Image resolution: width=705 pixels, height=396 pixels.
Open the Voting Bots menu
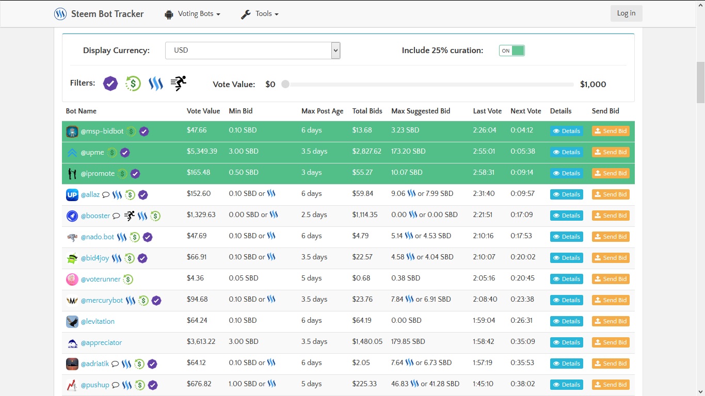pyautogui.click(x=193, y=14)
